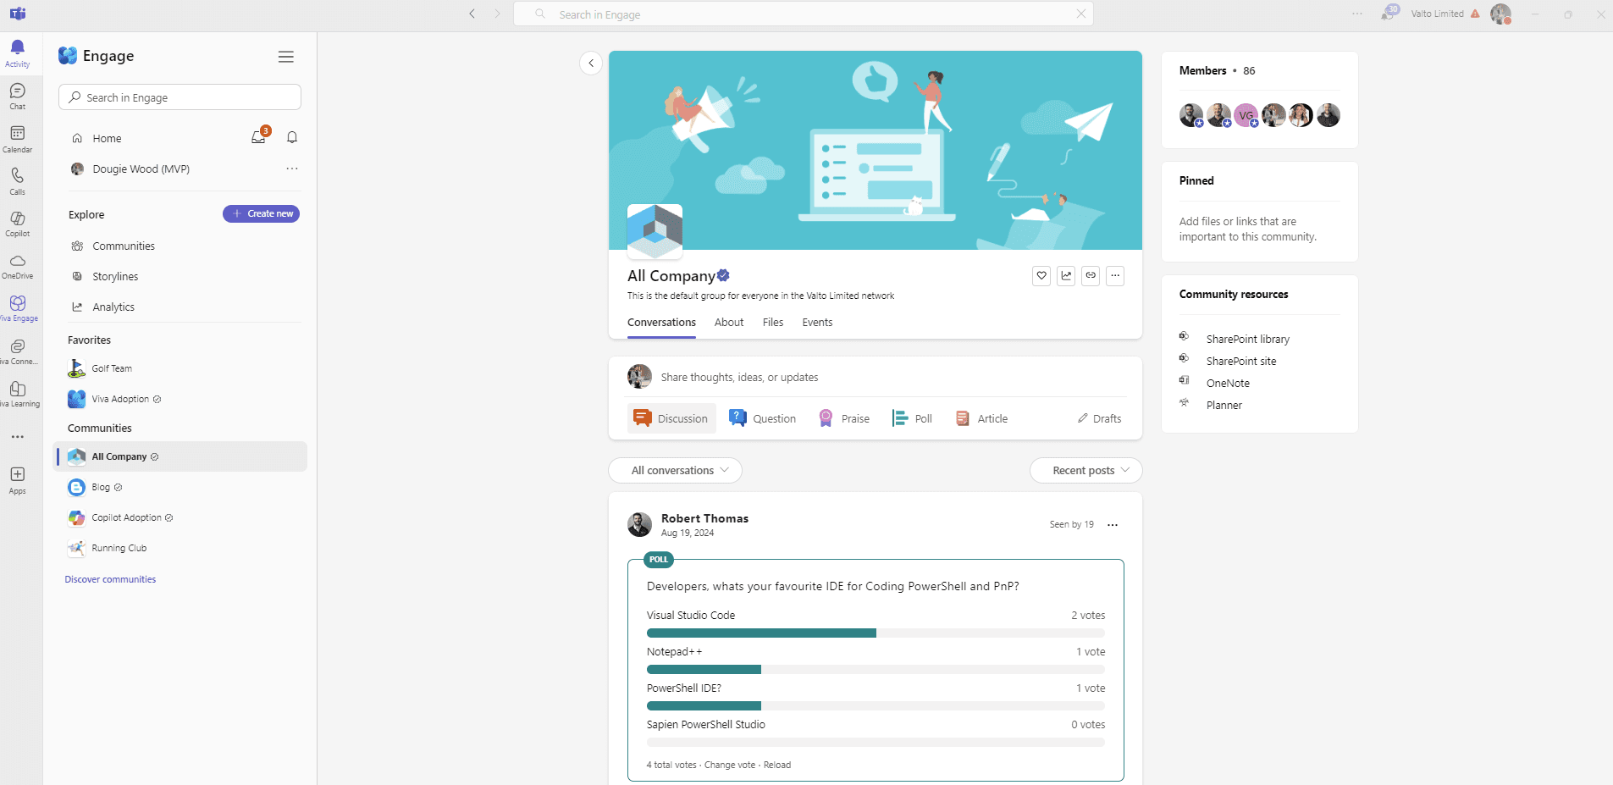Open the Planner community resource
The width and height of the screenshot is (1613, 785).
tap(1224, 406)
